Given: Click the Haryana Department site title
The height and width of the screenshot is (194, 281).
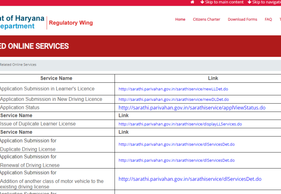Looking at the screenshot, I should click(x=21, y=22).
